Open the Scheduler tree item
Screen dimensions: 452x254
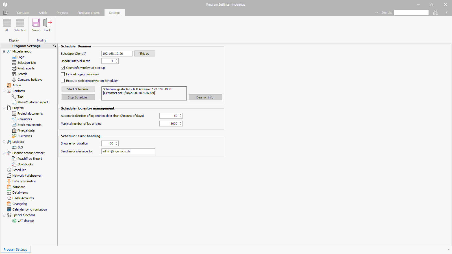point(19,170)
